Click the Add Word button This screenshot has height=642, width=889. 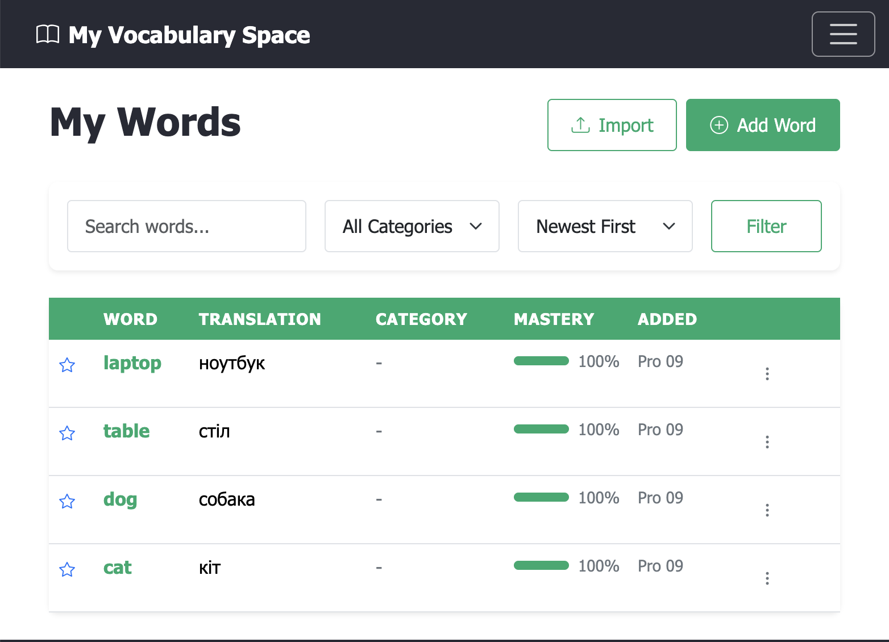[x=763, y=125]
